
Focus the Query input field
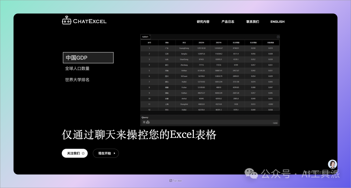(x=210, y=122)
